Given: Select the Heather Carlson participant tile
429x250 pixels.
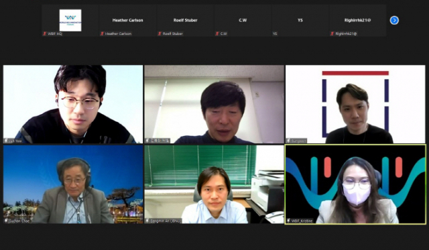Looking at the screenshot, I should point(127,21).
